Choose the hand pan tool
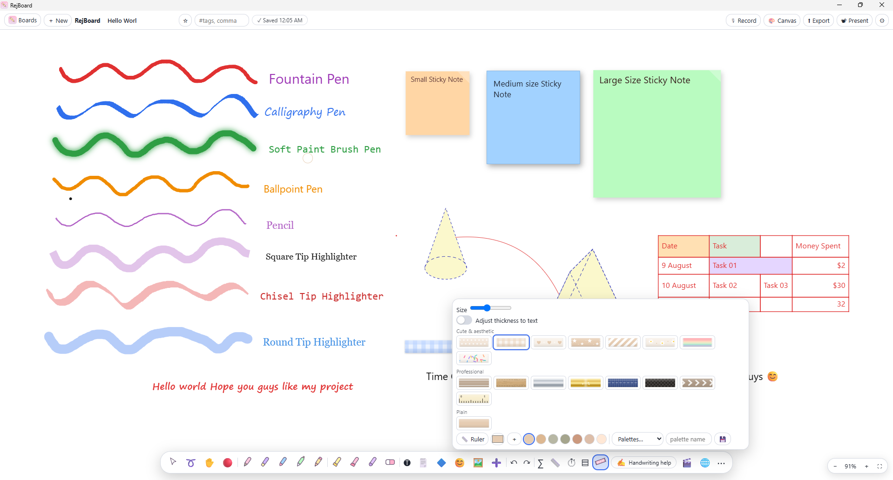This screenshot has height=480, width=893. [x=209, y=462]
